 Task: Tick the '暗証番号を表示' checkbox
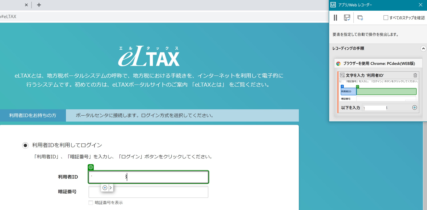click(91, 203)
